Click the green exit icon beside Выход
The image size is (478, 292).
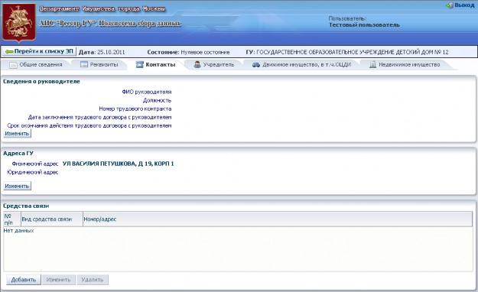[450, 5]
